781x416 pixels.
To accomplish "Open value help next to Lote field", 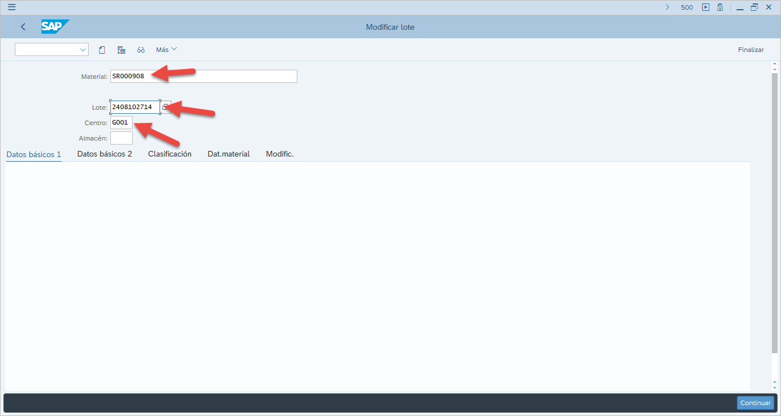I will pos(166,107).
